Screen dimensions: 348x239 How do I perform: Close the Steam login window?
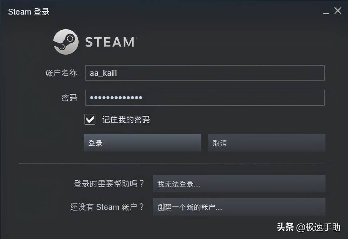(338, 11)
